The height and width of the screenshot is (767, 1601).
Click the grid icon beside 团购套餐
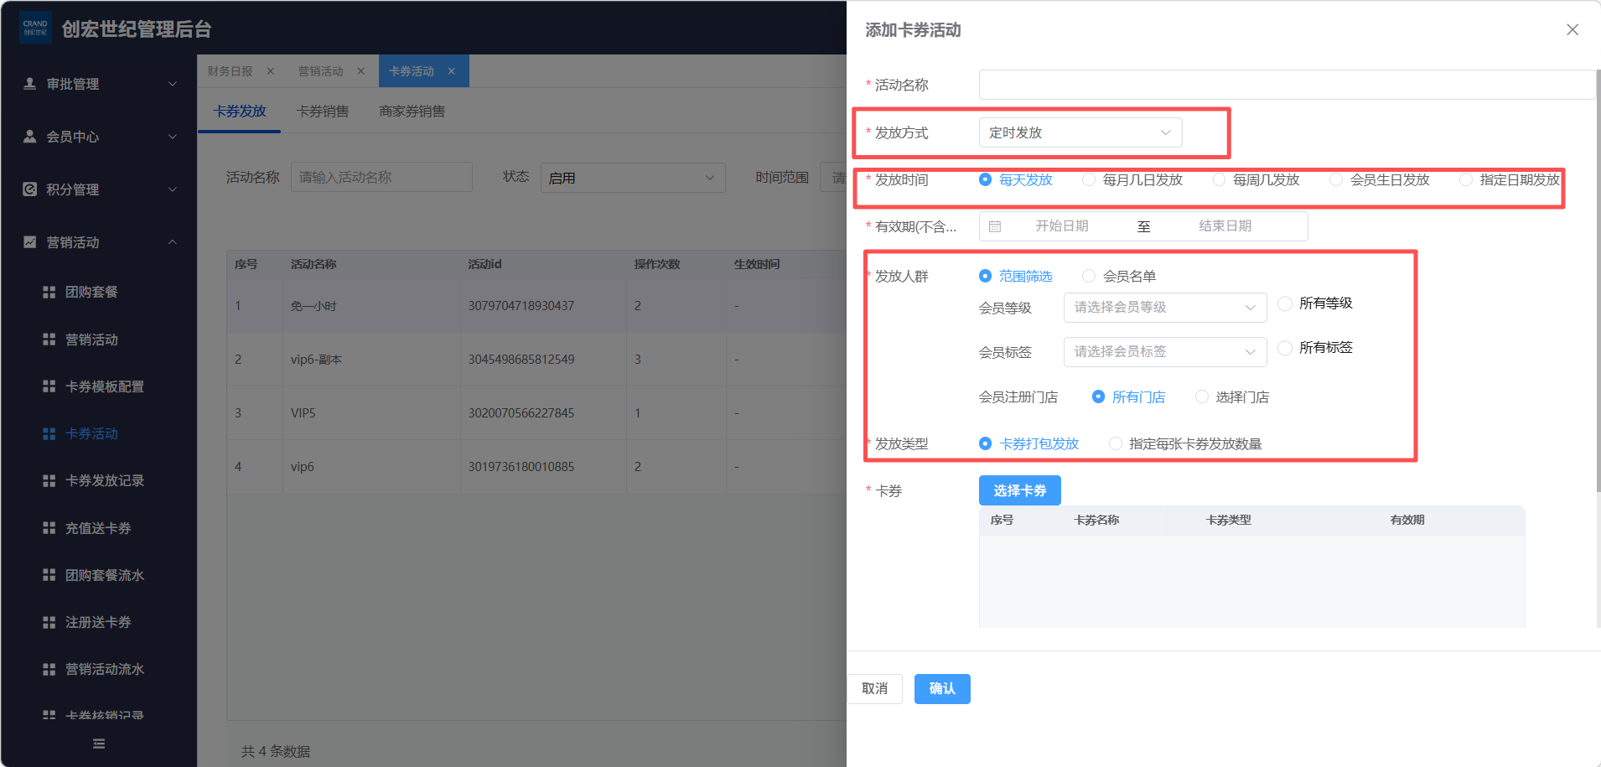coord(49,292)
